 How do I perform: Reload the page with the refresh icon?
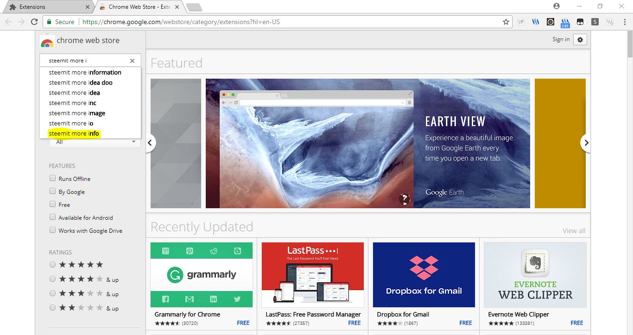34,22
